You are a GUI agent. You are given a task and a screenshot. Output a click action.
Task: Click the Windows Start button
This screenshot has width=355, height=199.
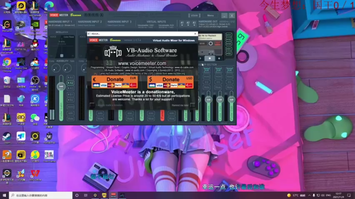4,195
